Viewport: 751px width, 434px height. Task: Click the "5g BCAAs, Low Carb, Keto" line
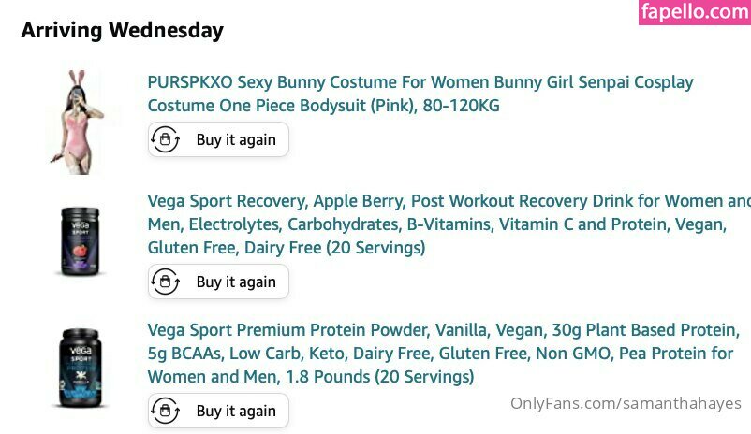click(440, 354)
